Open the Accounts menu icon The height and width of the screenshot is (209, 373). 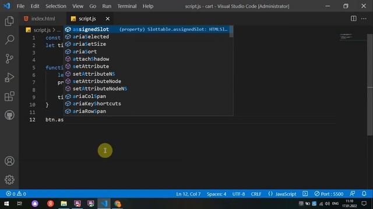tap(9, 161)
